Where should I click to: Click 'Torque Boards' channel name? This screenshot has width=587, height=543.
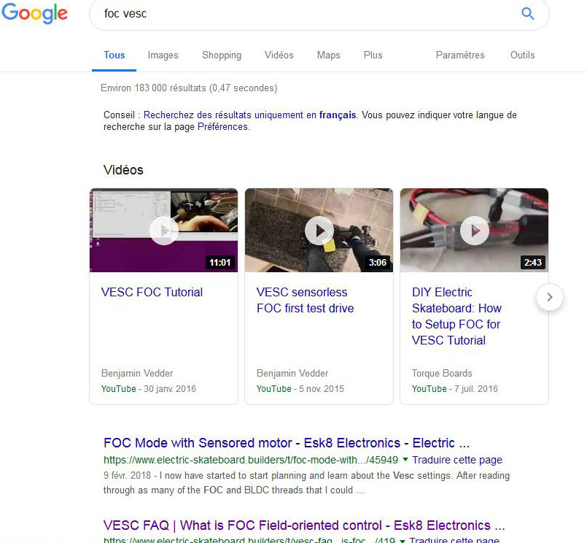(442, 373)
